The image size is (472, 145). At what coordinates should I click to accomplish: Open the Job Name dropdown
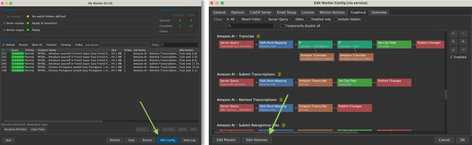tap(124, 45)
